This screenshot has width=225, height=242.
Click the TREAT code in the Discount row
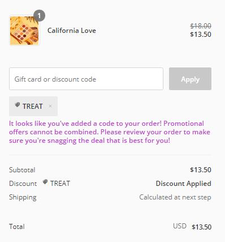(60, 184)
